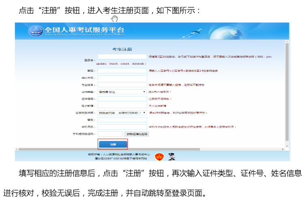
Task: Click the 全国人事考试服务平台 title text
Action: [84, 30]
